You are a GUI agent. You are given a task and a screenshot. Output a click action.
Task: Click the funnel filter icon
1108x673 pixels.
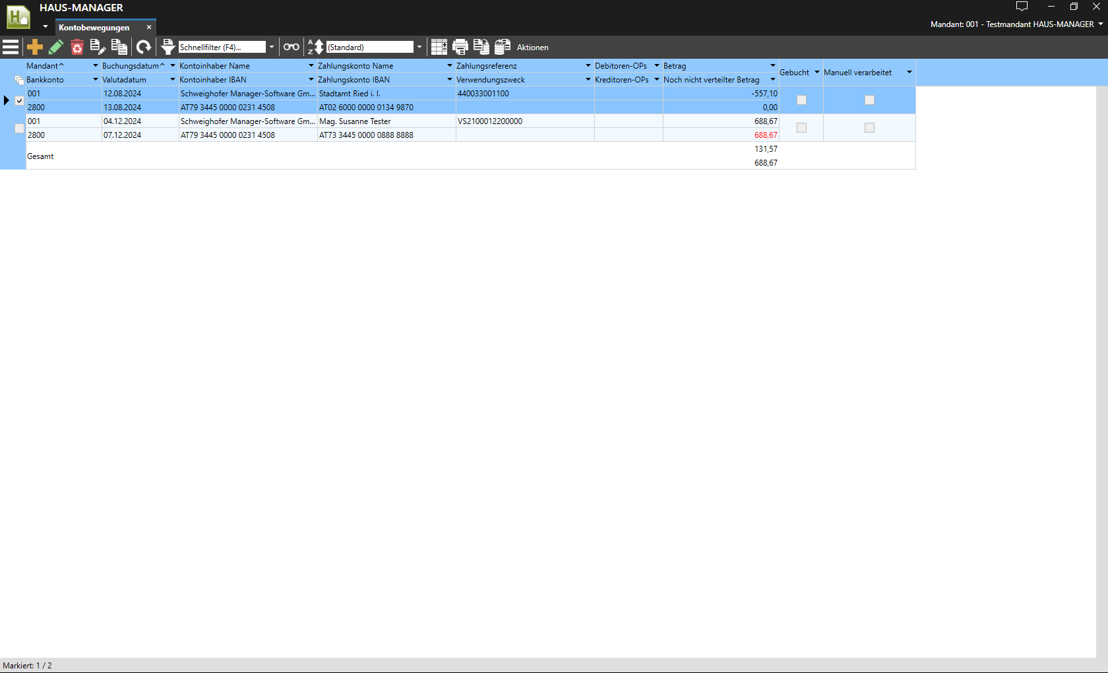[168, 47]
